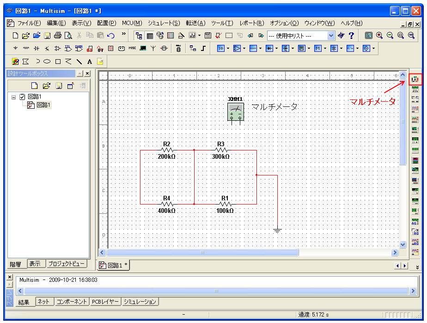The image size is (427, 323).
Task: Click the print icon in main toolbar
Action: coord(58,35)
